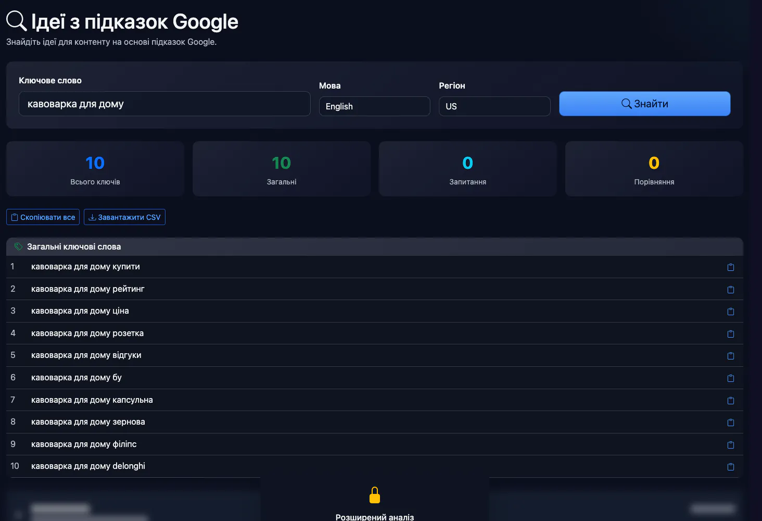The height and width of the screenshot is (521, 762).
Task: Click the Всього ключів stat card
Action: (95, 169)
